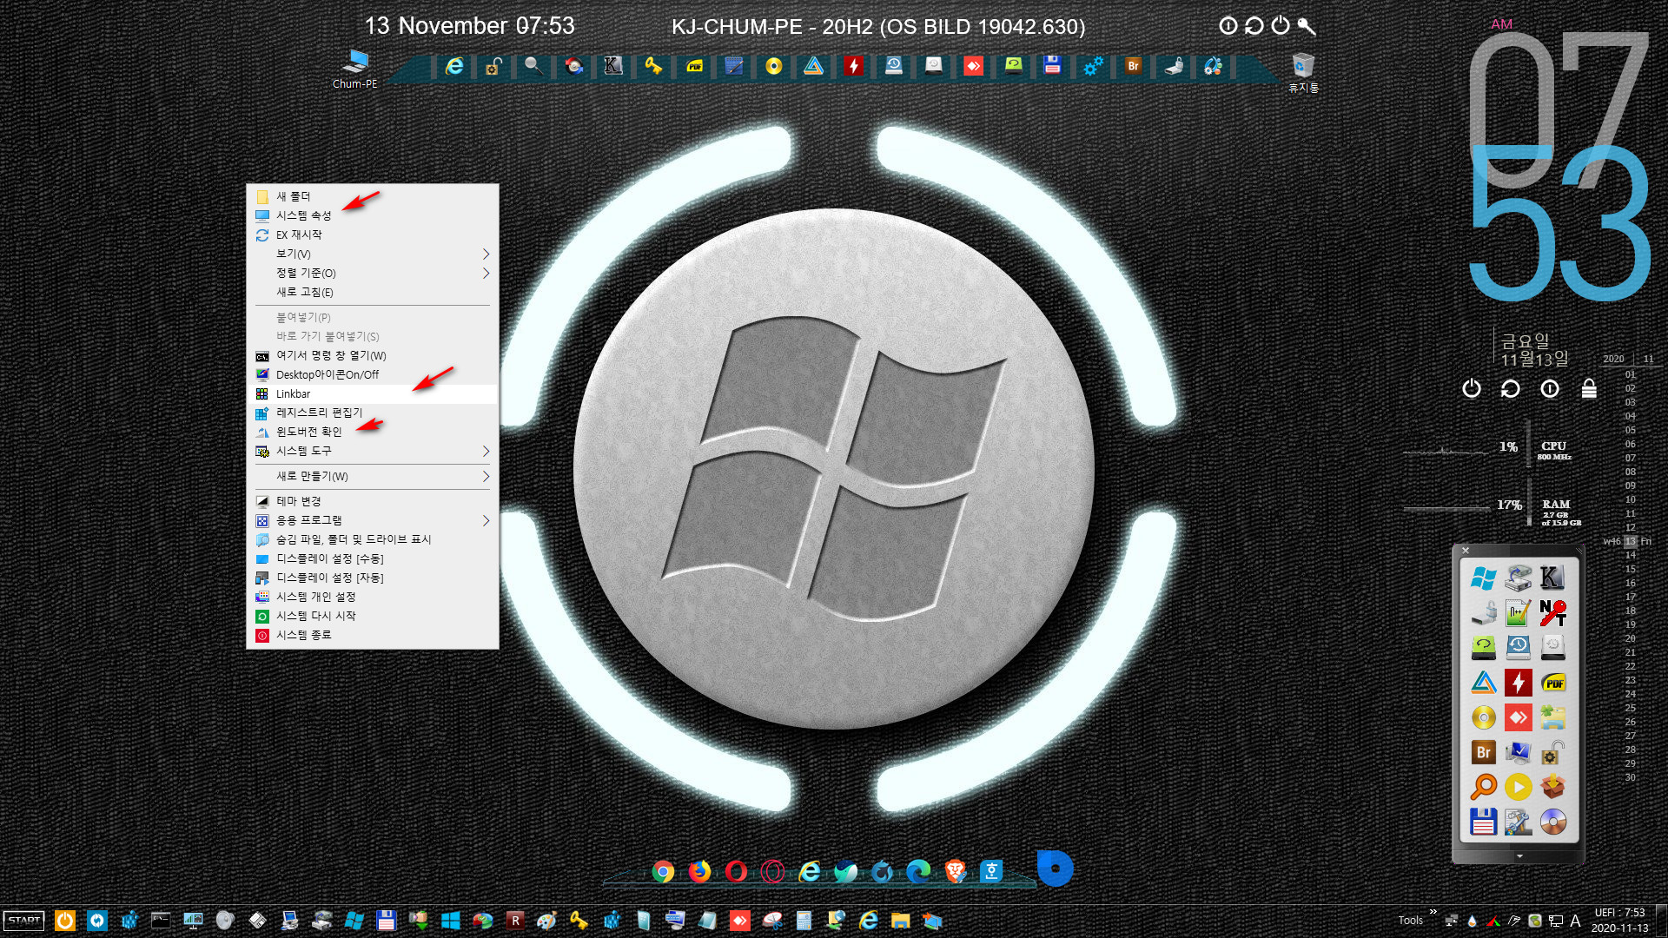Select EX 재시작 menu entry
The height and width of the screenshot is (938, 1668).
[x=373, y=234]
